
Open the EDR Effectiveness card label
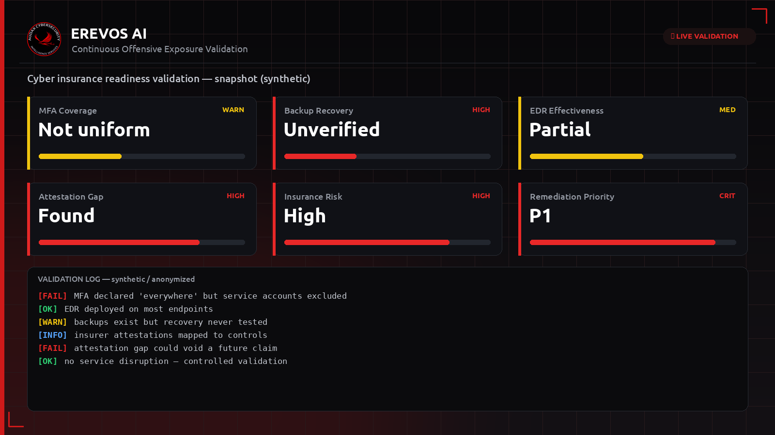[x=567, y=111]
